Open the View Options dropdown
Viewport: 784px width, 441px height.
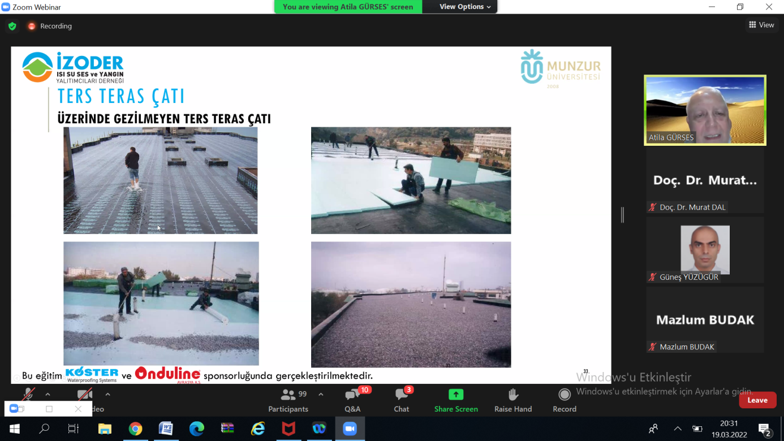(465, 7)
